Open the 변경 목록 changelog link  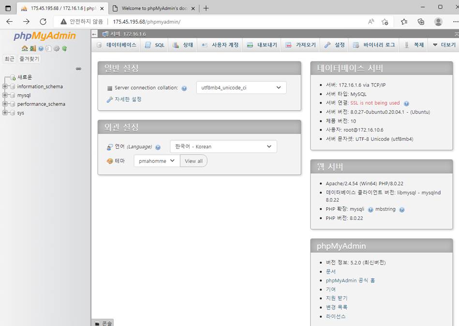tap(336, 307)
